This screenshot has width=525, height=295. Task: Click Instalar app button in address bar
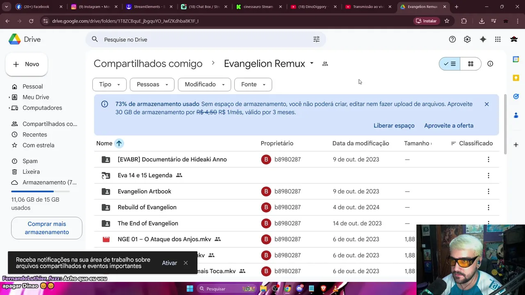tap(426, 21)
